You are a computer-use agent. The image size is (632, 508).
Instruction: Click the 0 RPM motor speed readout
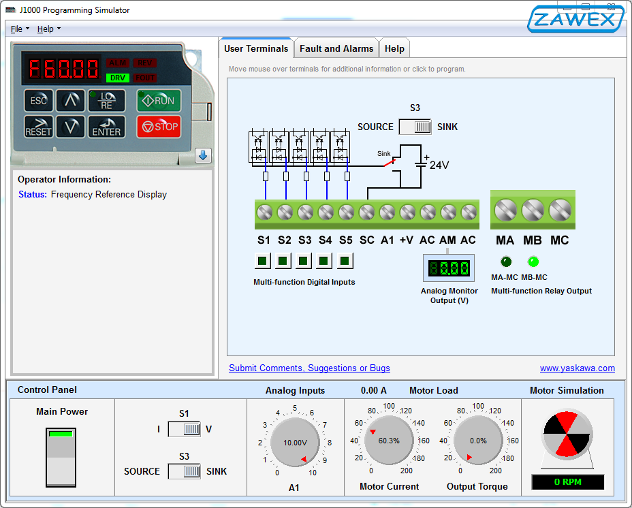click(567, 482)
